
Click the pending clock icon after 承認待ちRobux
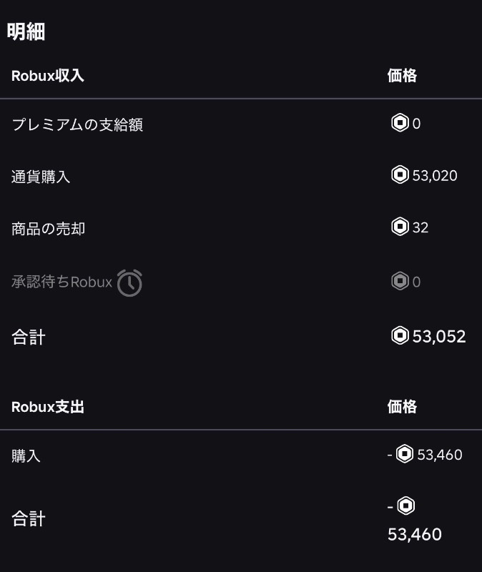tap(129, 282)
